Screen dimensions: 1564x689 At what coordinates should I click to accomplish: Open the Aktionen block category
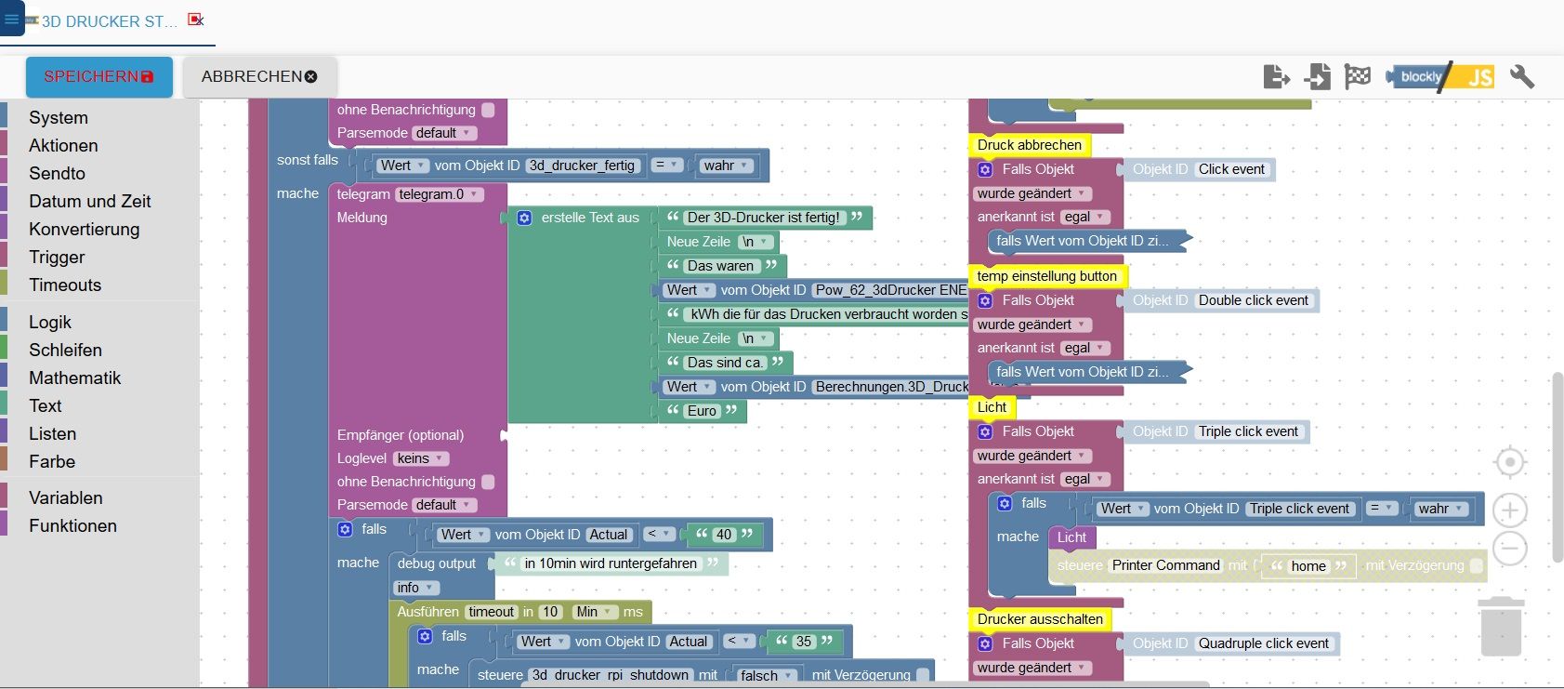[x=63, y=145]
